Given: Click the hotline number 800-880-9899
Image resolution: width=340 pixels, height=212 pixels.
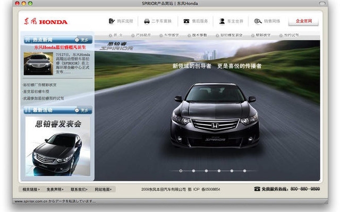Looking at the screenshot, I should [305, 189].
